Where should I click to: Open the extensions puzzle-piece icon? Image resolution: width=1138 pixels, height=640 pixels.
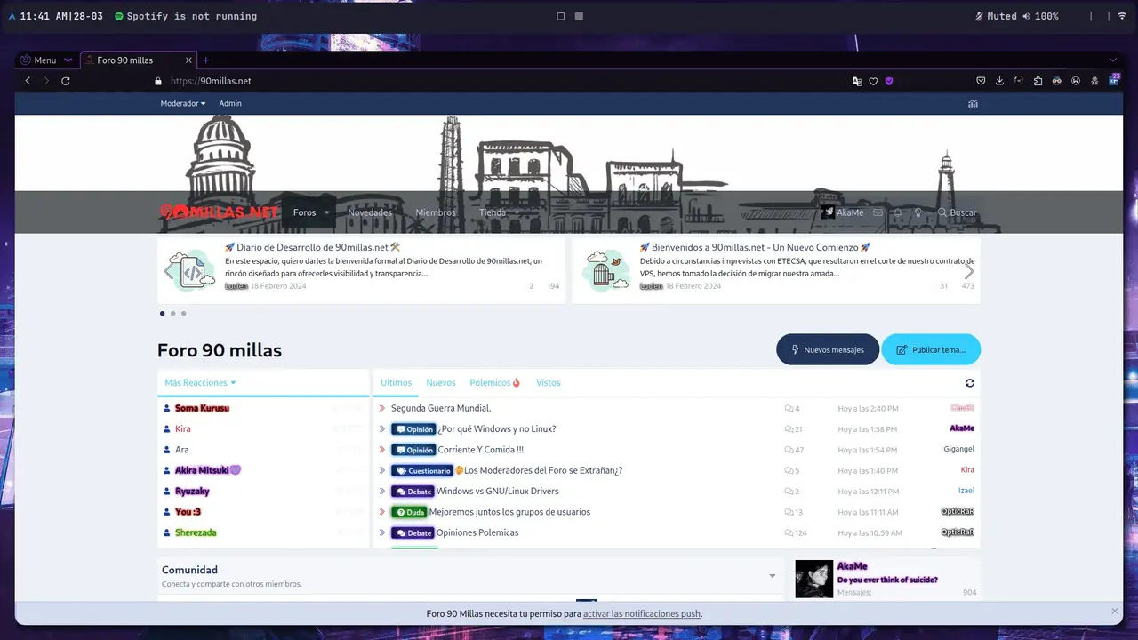click(1038, 81)
